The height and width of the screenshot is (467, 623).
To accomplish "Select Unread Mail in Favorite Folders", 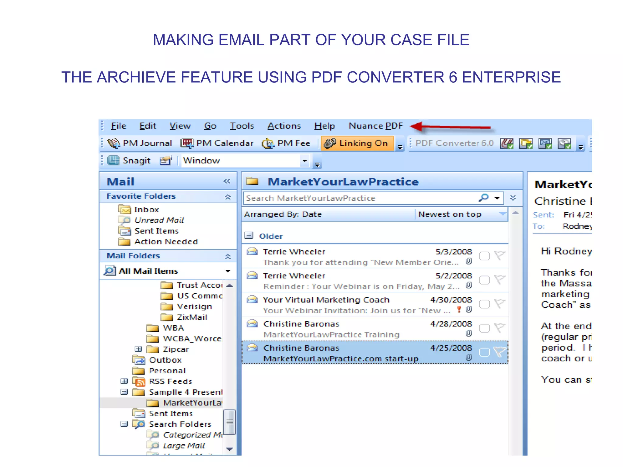I will click(151, 220).
